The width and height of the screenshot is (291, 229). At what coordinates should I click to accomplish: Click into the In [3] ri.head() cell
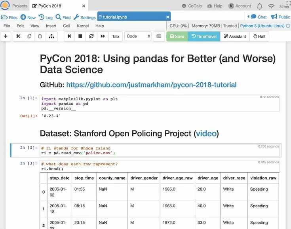160,167
